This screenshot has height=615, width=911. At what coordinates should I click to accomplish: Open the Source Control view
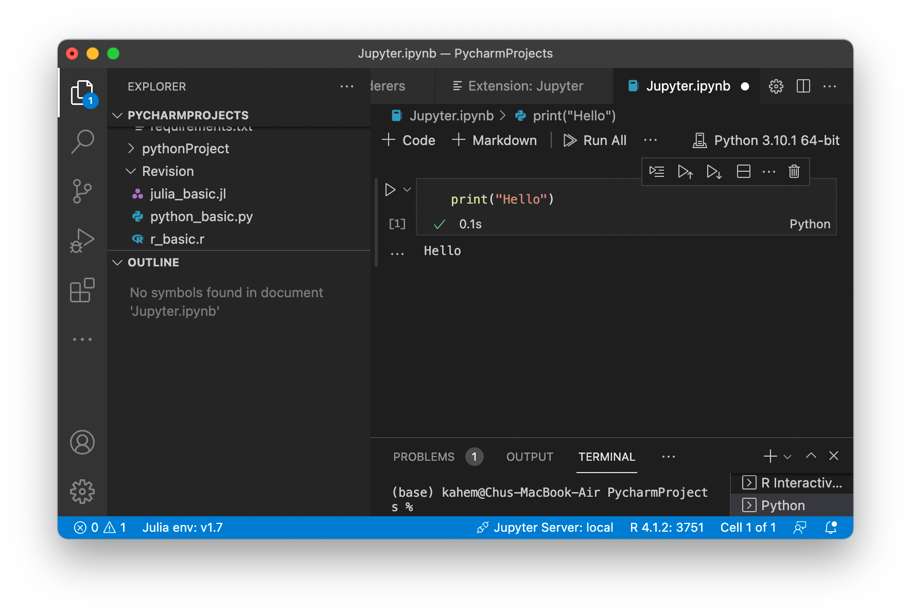click(x=82, y=191)
